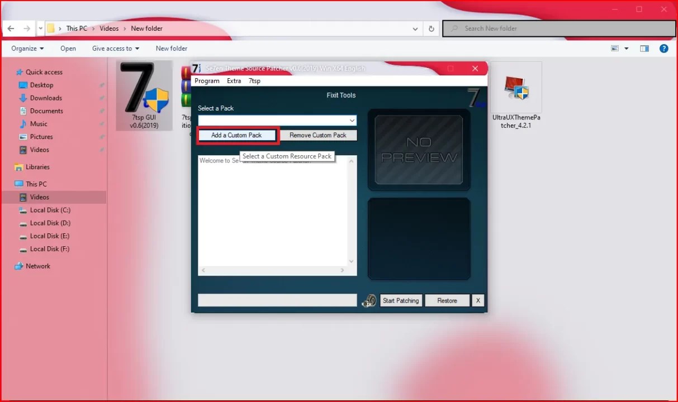The image size is (678, 402).
Task: Toggle the preview pane icon in Explorer
Action: pos(644,49)
